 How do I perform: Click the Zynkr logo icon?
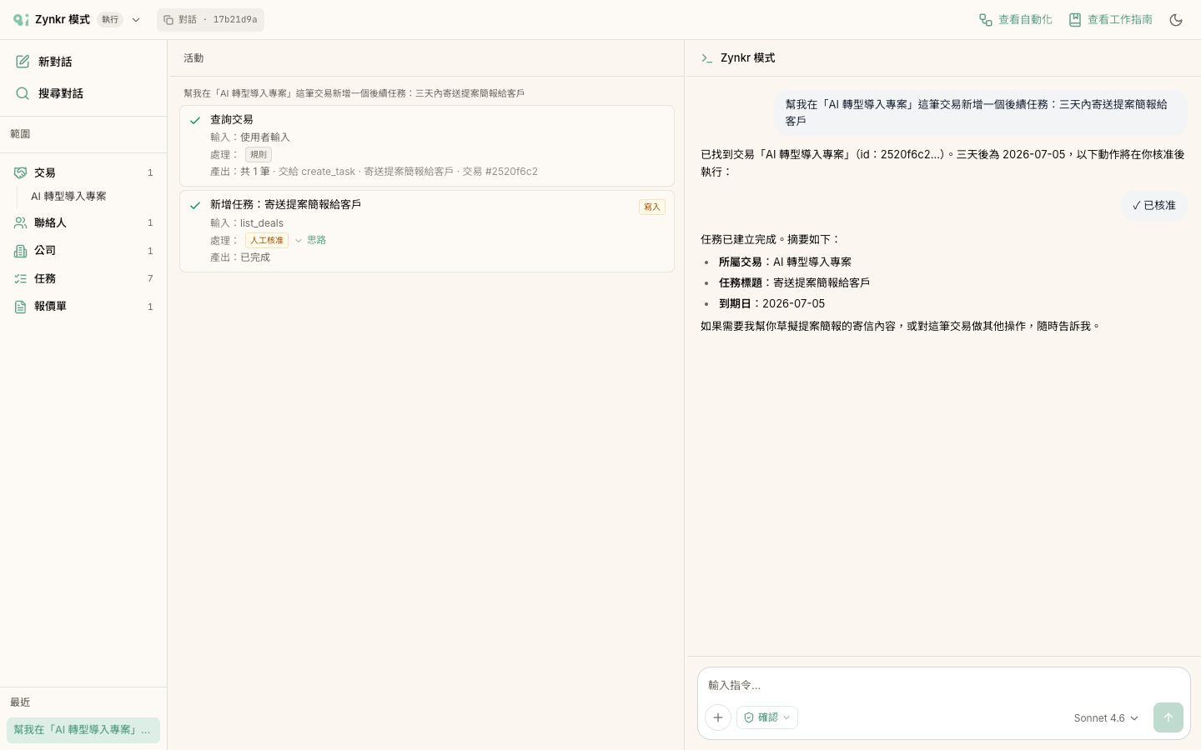click(x=21, y=19)
